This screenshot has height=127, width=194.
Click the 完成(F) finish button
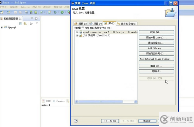click(x=147, y=121)
